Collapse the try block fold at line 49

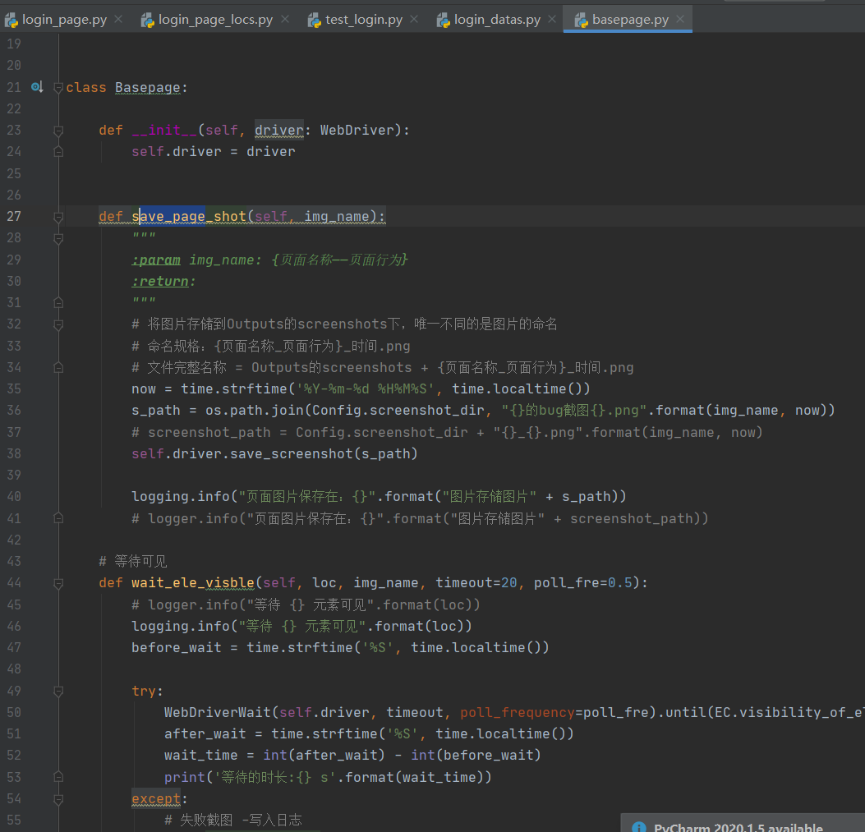tap(58, 691)
